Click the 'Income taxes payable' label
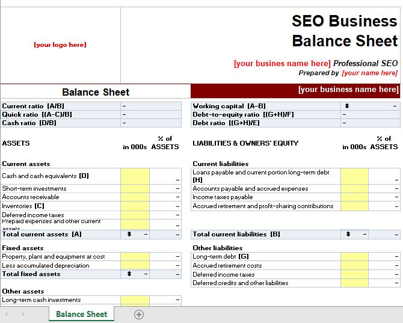The image size is (403, 323). (223, 197)
